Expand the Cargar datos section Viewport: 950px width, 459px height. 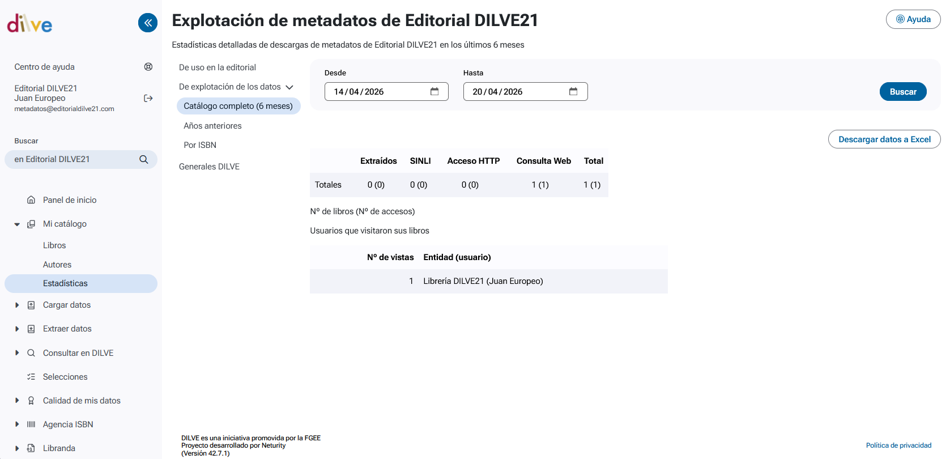(x=17, y=305)
